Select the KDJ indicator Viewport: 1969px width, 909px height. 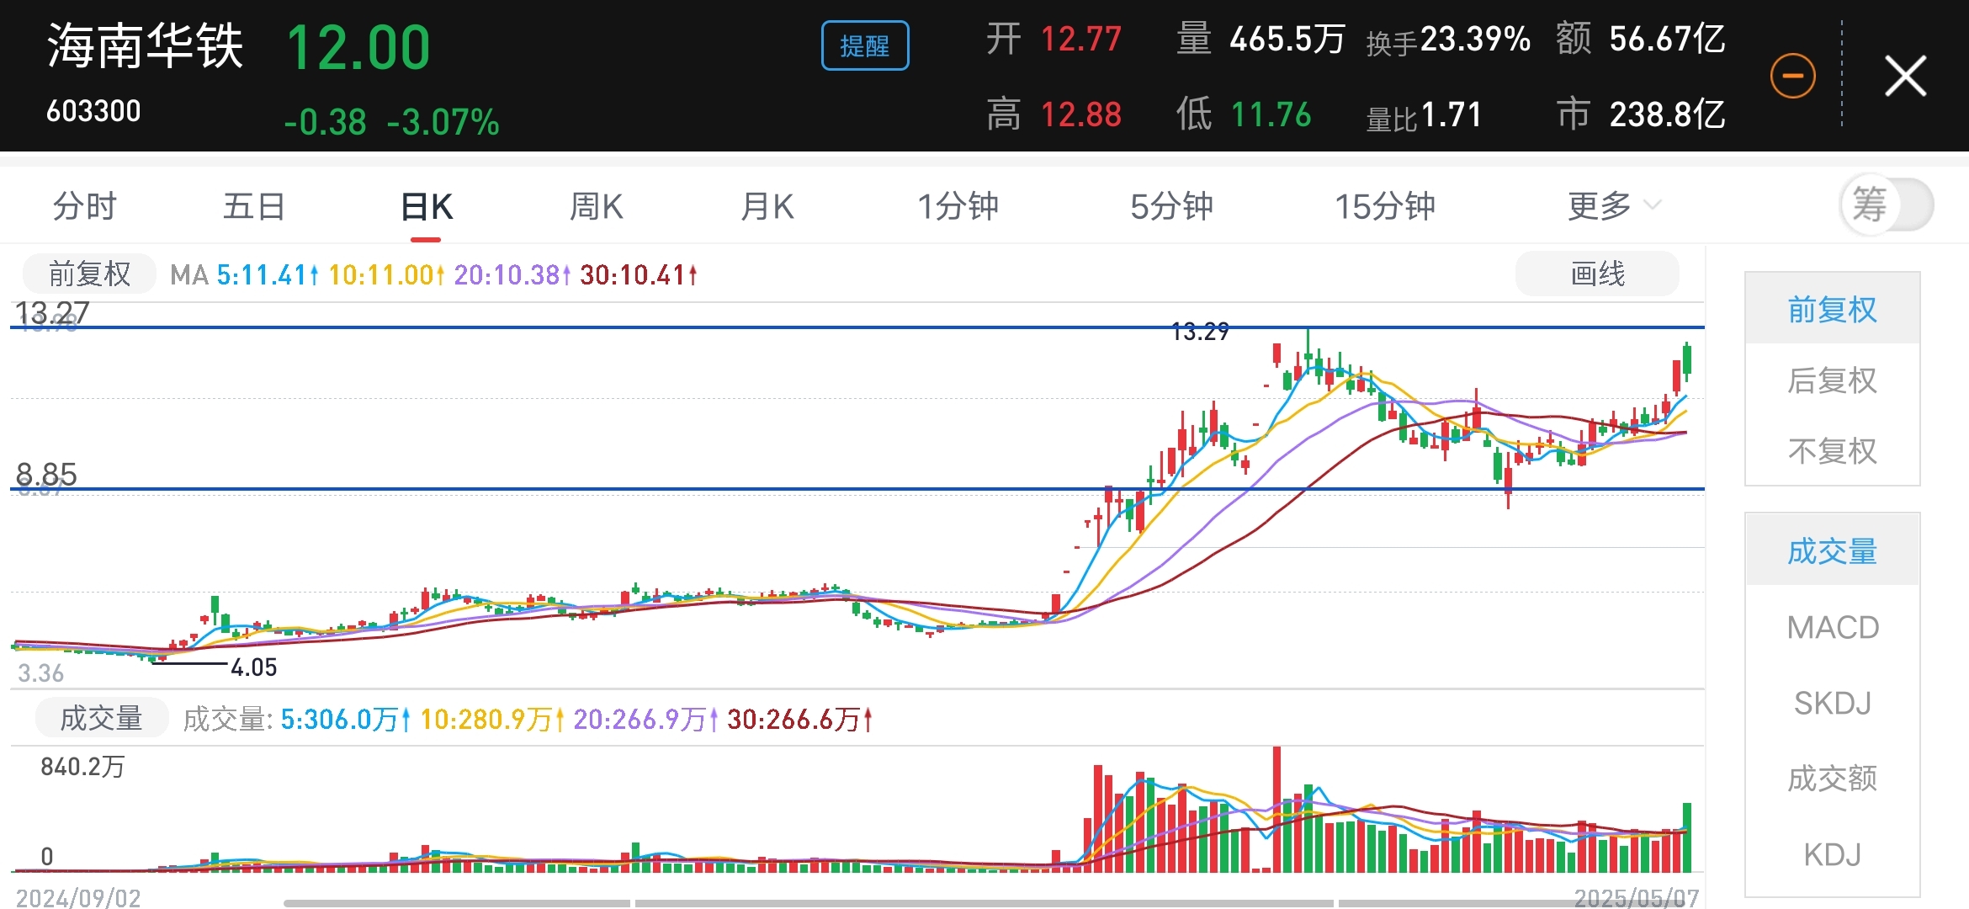[x=1833, y=854]
